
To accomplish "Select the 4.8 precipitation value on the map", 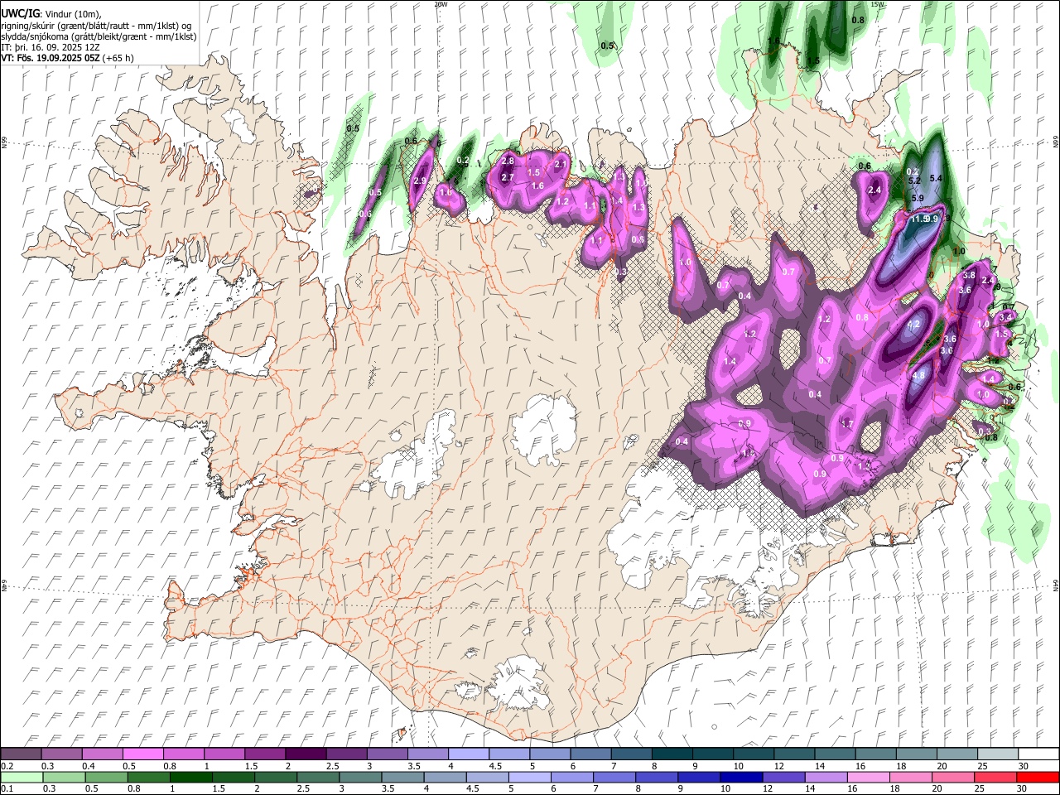I will tap(918, 376).
